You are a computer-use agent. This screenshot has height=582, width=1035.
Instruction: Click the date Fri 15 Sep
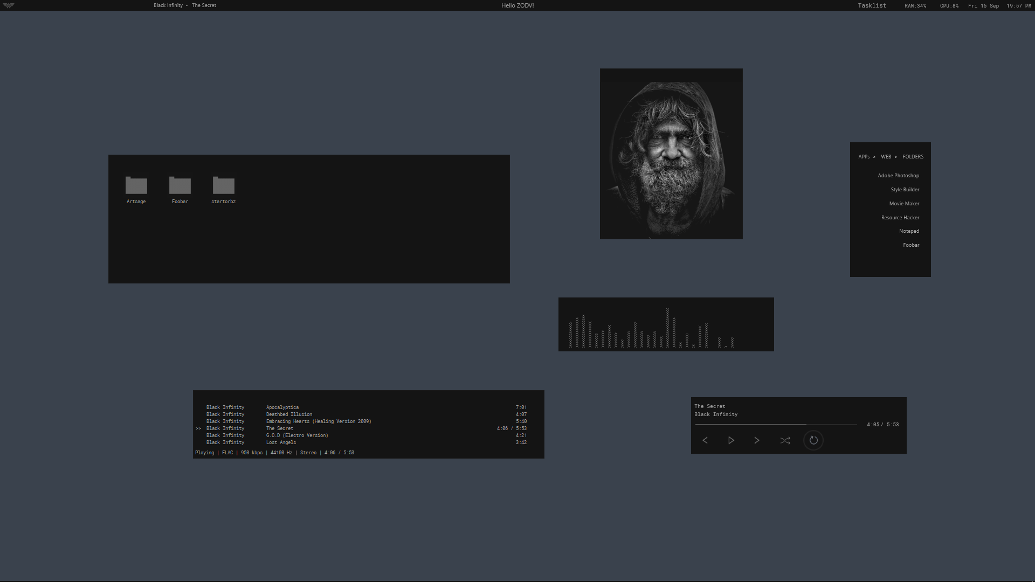pos(983,6)
